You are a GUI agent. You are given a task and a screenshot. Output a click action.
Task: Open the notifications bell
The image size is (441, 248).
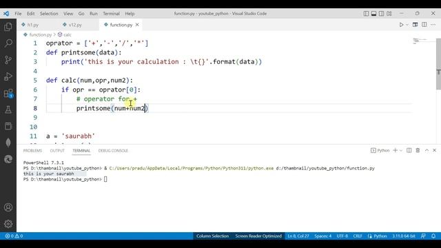[x=433, y=236]
